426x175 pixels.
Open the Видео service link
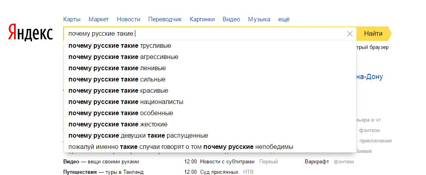click(231, 19)
